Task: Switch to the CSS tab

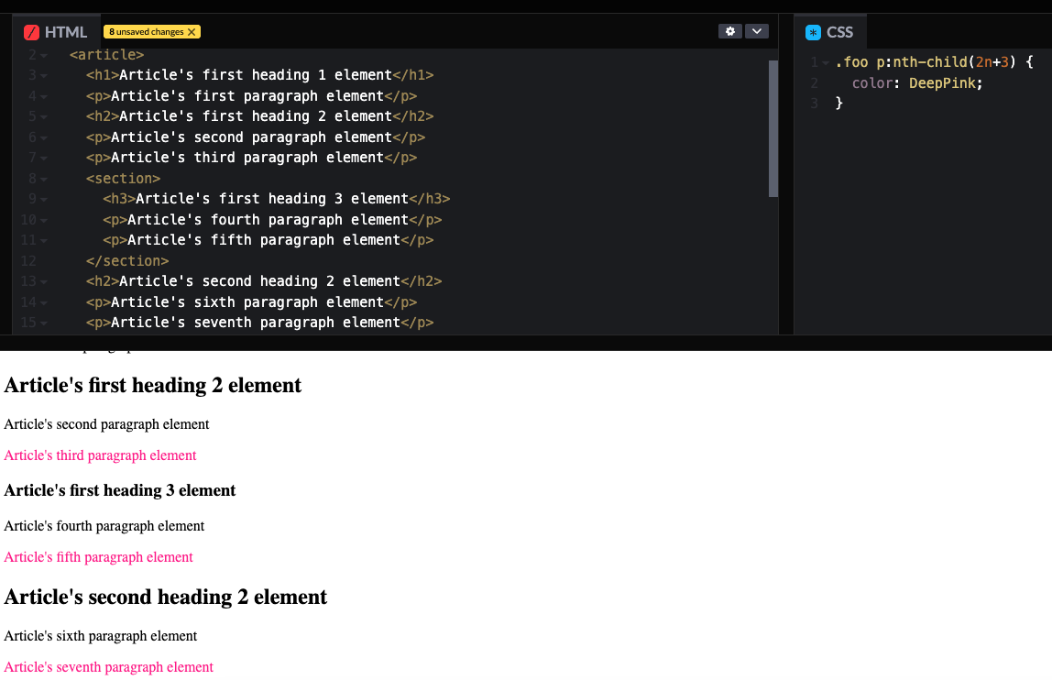Action: (x=841, y=30)
